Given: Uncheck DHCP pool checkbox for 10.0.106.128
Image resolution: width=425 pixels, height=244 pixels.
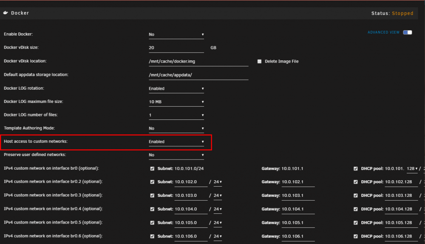Looking at the screenshot, I should pyautogui.click(x=356, y=236).
